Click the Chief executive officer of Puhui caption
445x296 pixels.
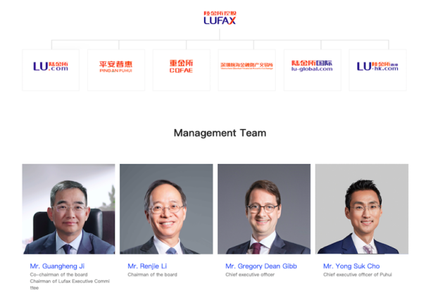(358, 275)
